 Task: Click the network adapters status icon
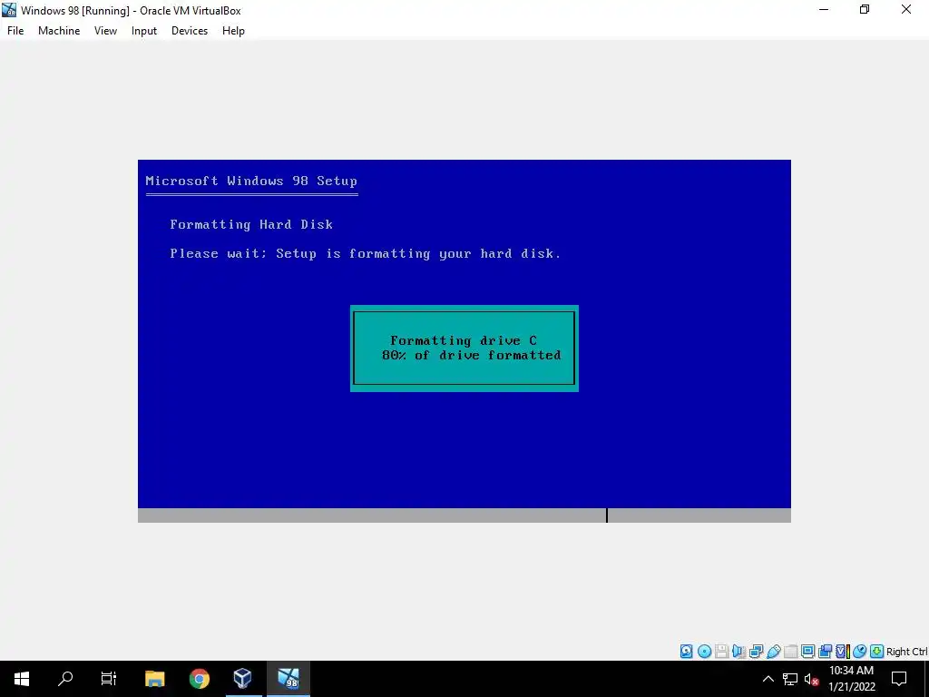pyautogui.click(x=756, y=652)
